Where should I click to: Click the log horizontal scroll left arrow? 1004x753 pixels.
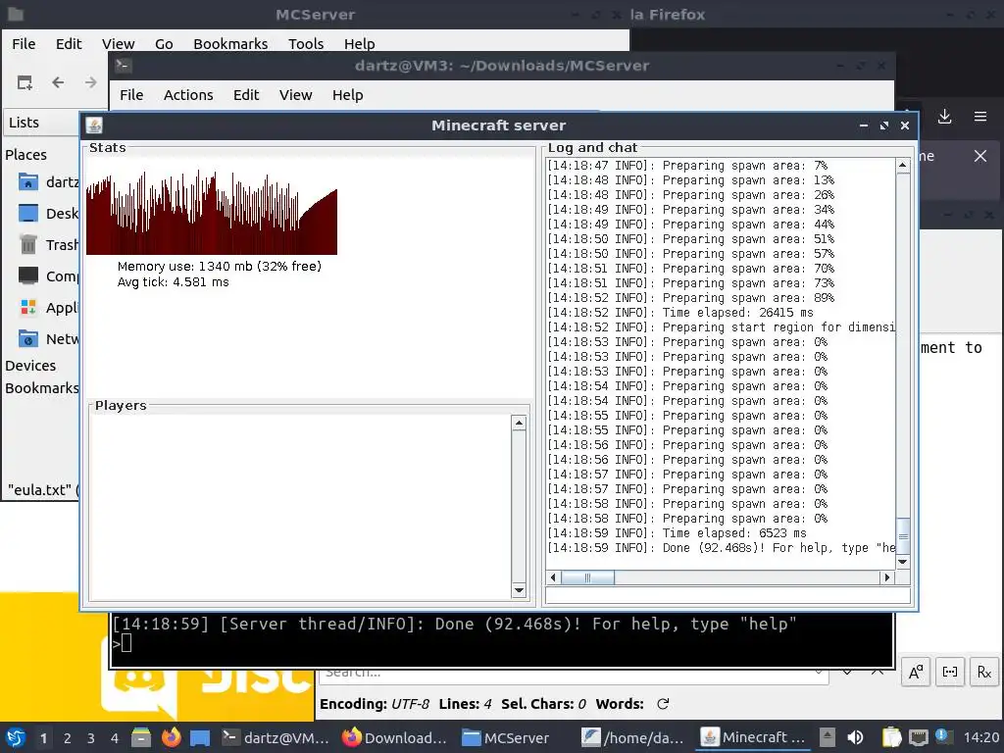[x=553, y=577]
